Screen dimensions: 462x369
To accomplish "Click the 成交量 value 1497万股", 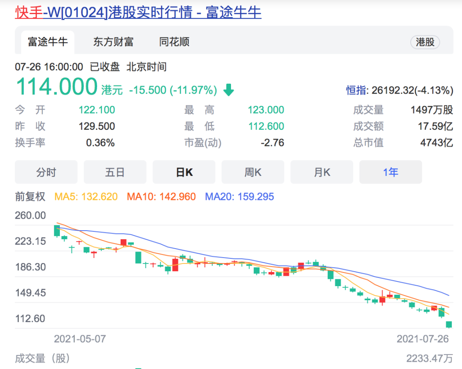I will [432, 110].
